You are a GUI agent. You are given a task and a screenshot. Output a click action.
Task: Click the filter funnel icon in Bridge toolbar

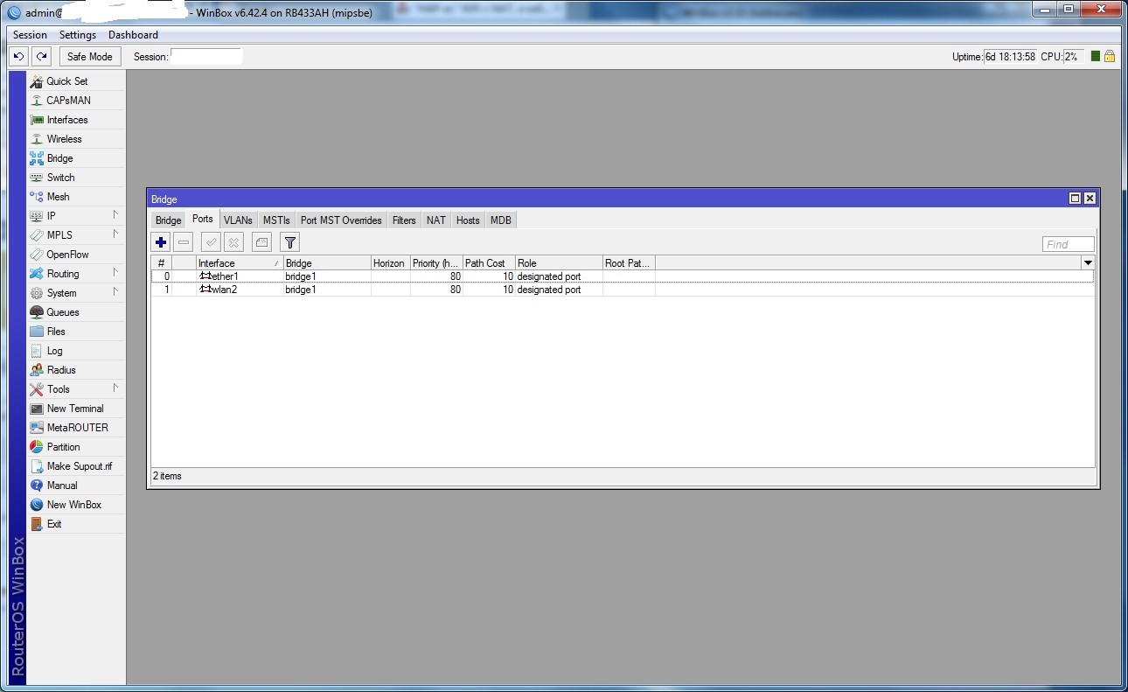290,242
